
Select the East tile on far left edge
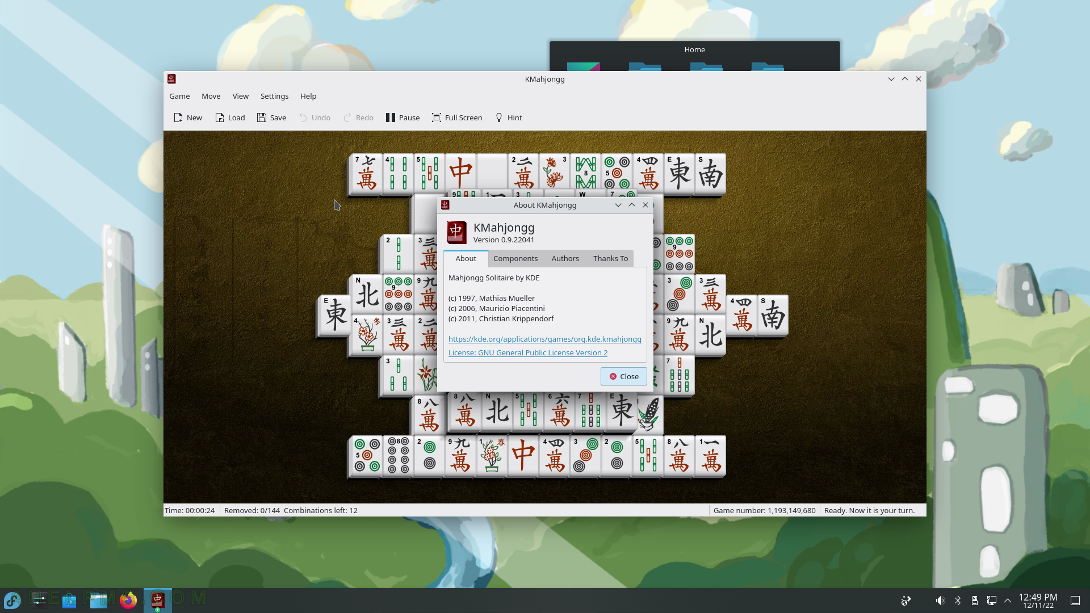tap(334, 315)
